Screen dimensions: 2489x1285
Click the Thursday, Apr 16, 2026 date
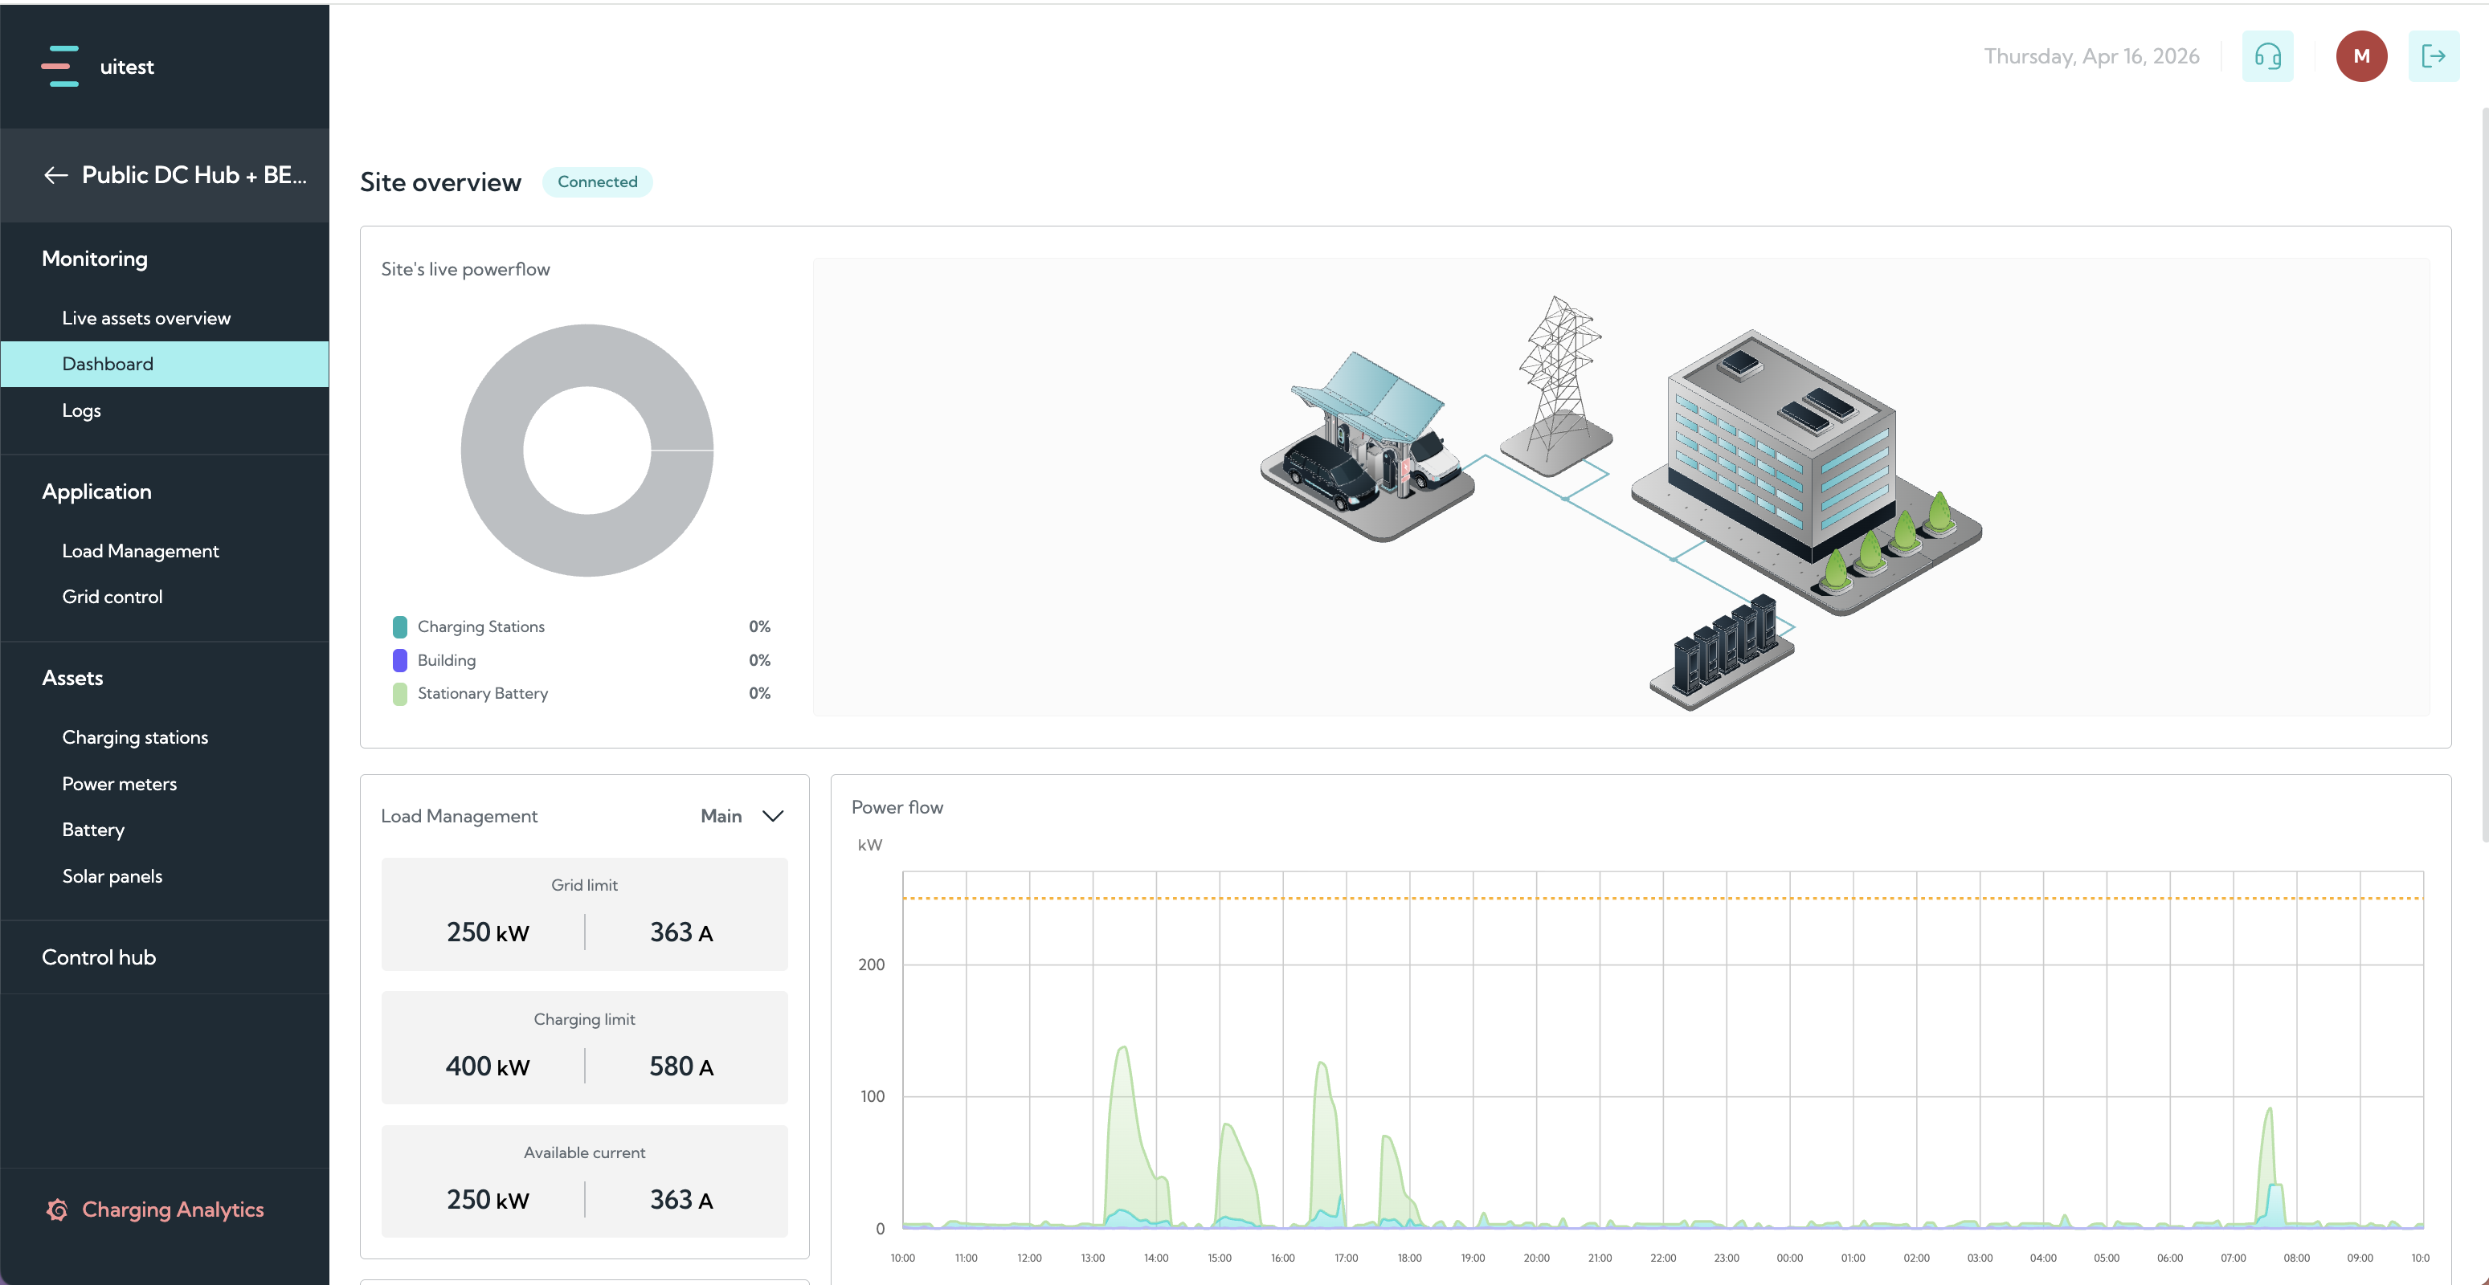click(x=2092, y=56)
